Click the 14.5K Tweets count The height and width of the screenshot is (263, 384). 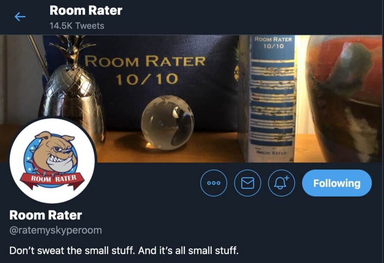(x=77, y=26)
